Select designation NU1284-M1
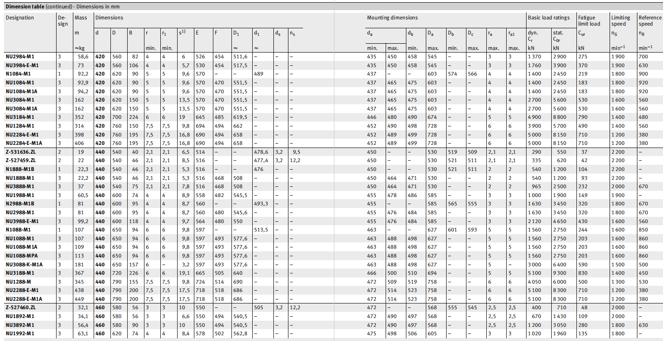Viewport: 663px width, 341px height. pyautogui.click(x=19, y=126)
